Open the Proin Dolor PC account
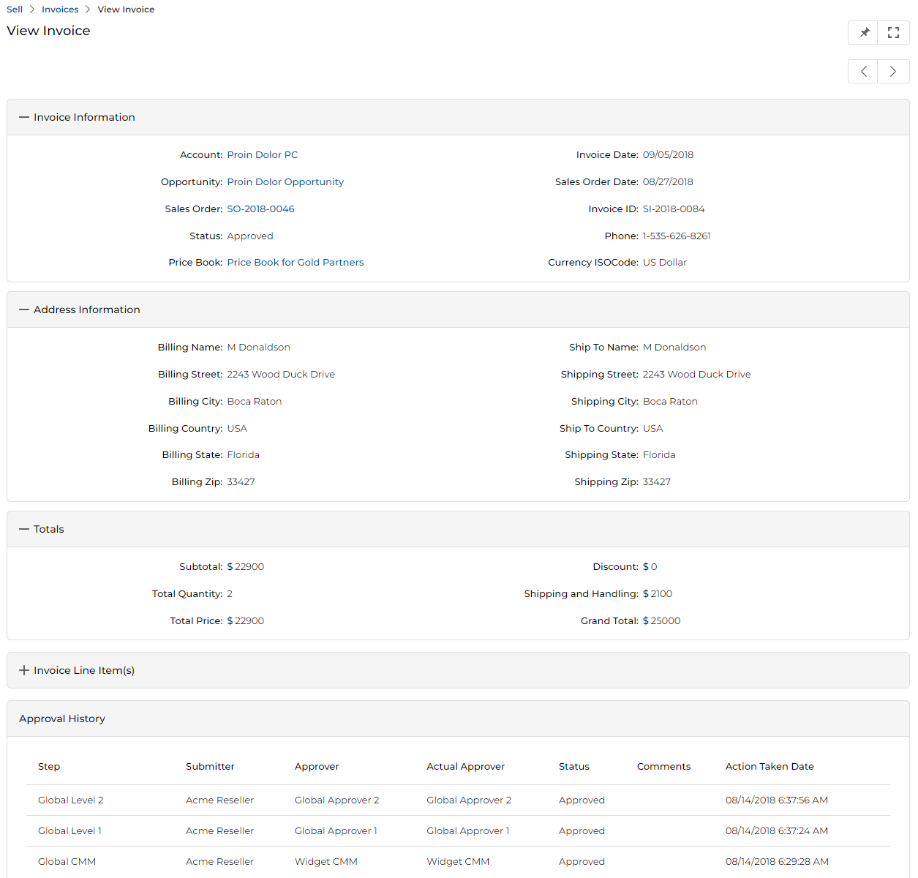 coord(263,154)
